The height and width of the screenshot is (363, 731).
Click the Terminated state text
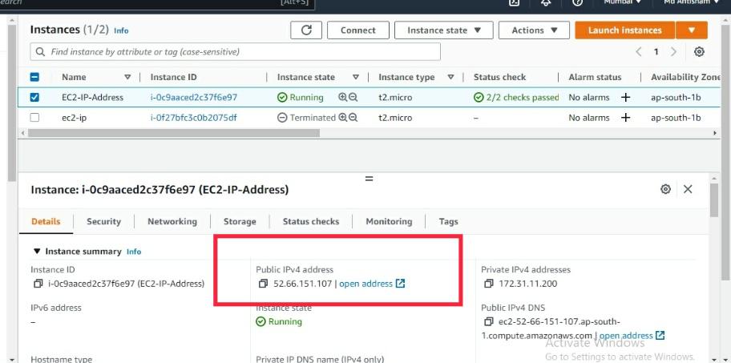click(313, 118)
